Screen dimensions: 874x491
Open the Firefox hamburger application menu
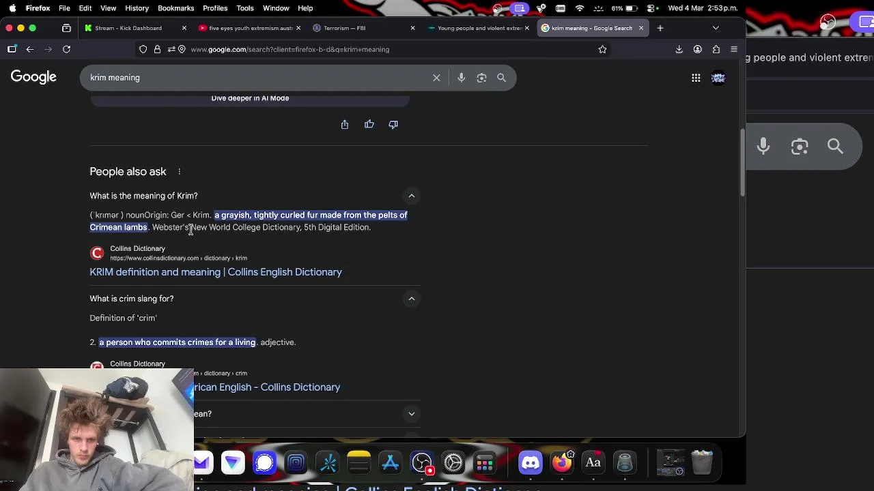pos(734,49)
